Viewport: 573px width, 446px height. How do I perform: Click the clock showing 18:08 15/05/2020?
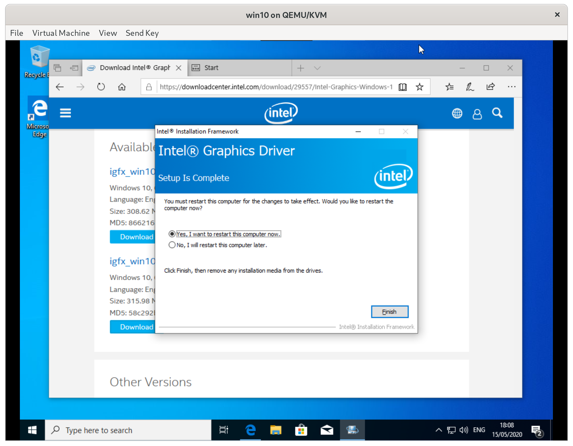coord(507,430)
